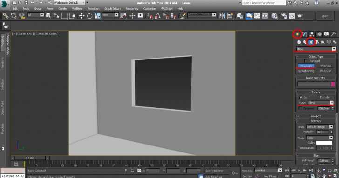Screen dimensions: 339x178
Task: Activate the Select and Rotate tool
Action: 89,16
